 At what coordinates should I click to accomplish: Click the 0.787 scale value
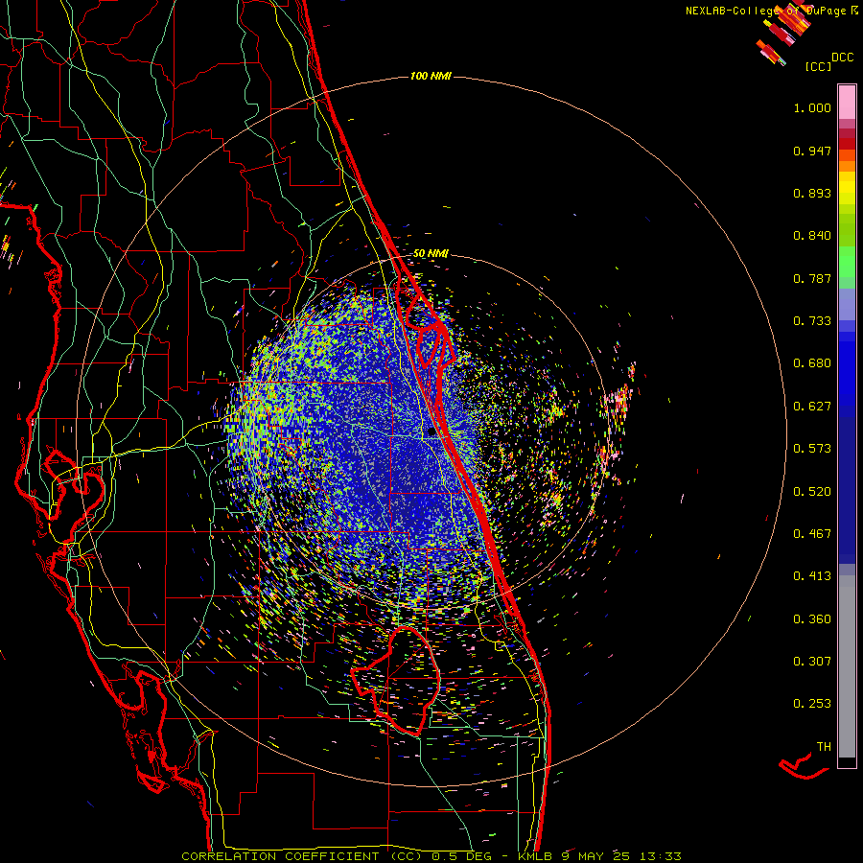(x=812, y=278)
